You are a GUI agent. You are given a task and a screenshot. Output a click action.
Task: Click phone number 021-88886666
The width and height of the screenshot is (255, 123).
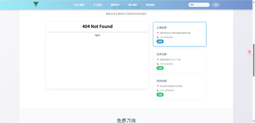point(166,37)
